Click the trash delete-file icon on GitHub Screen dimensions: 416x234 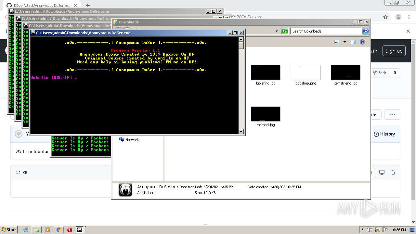pyautogui.click(x=393, y=173)
